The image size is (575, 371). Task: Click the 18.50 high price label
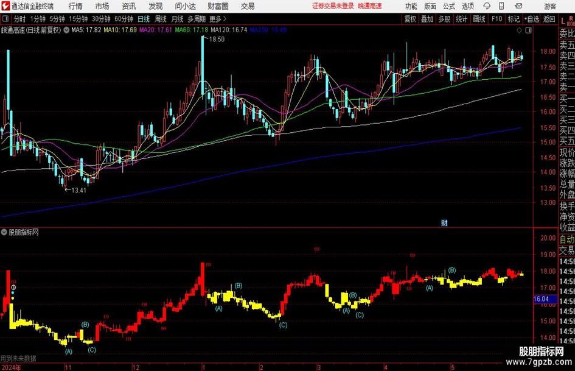(x=217, y=39)
